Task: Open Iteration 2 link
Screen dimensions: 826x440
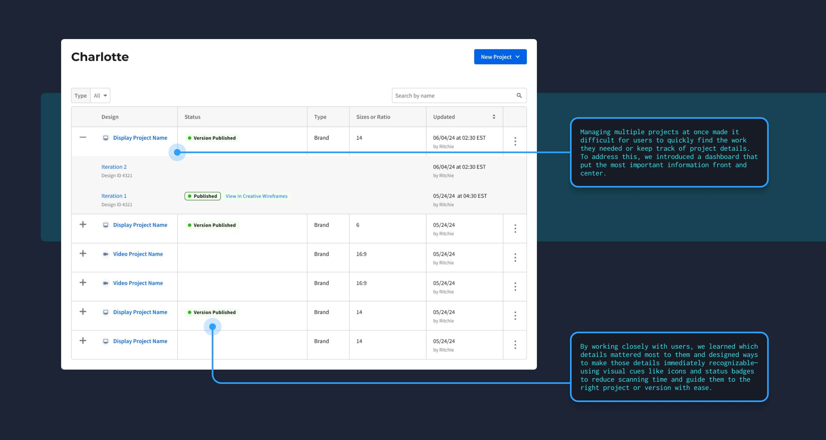Action: coord(114,167)
